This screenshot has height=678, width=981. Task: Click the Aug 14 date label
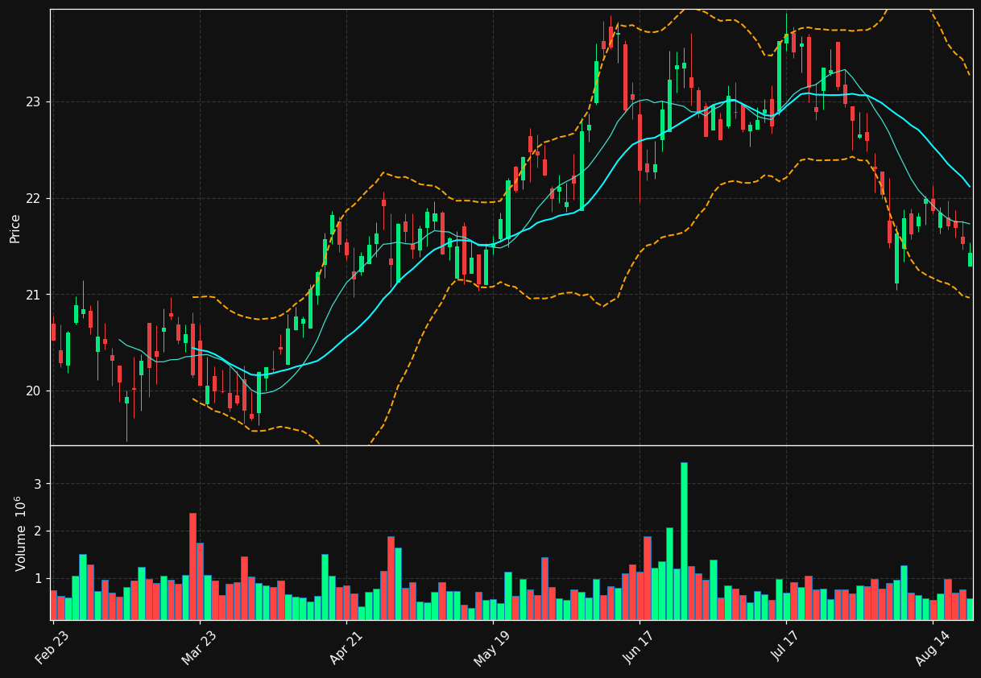[933, 648]
